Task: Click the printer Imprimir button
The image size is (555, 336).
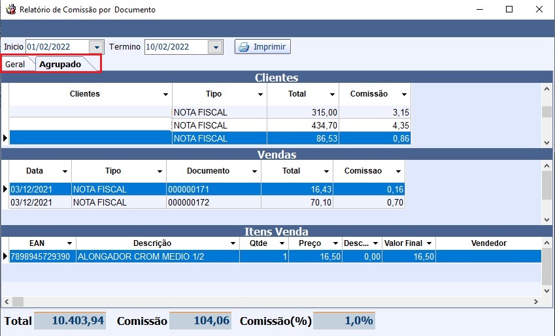Action: 263,47
